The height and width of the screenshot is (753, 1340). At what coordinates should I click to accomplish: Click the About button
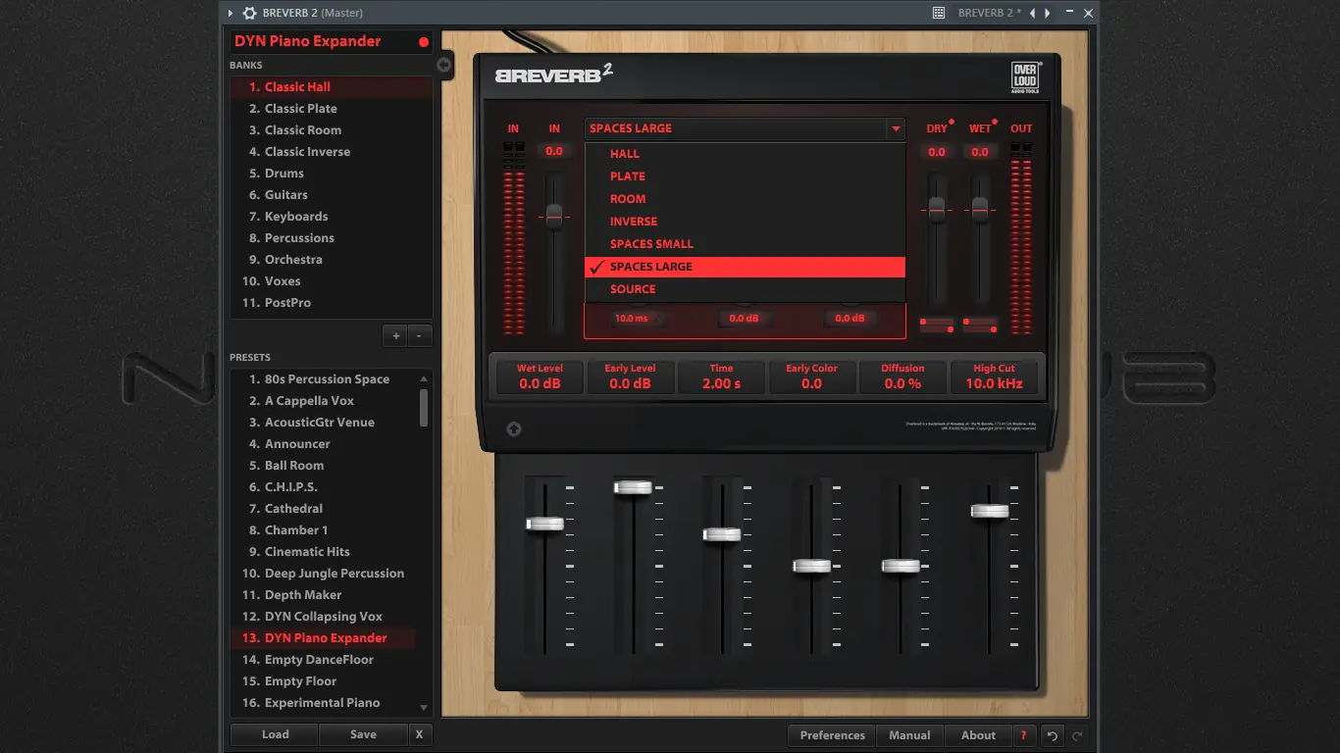[978, 735]
